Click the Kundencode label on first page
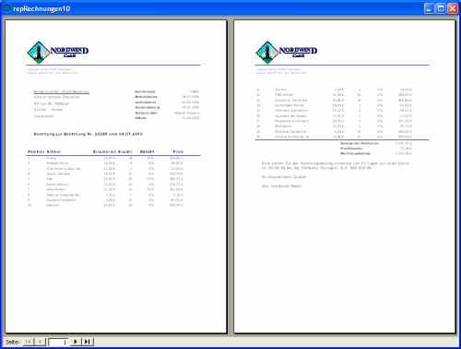Image resolution: width=461 pixels, height=349 pixels. coord(145,91)
